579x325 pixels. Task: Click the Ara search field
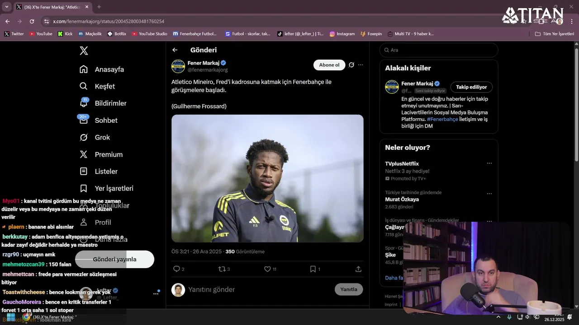439,50
